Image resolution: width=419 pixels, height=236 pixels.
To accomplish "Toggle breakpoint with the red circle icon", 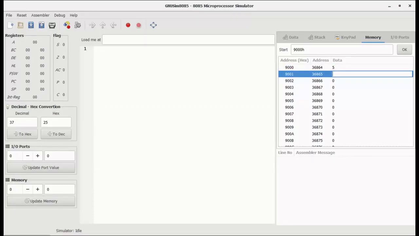I will 128,25.
